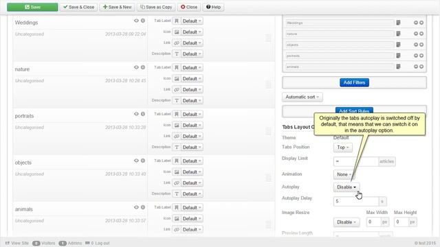
Task: Click the Display Limit articles input field
Action: (356, 161)
